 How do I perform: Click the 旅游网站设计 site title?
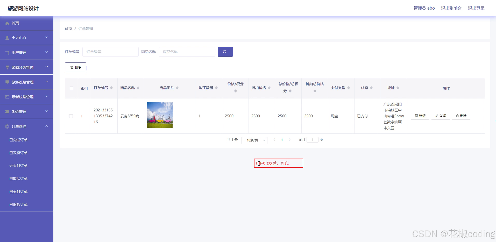(23, 8)
